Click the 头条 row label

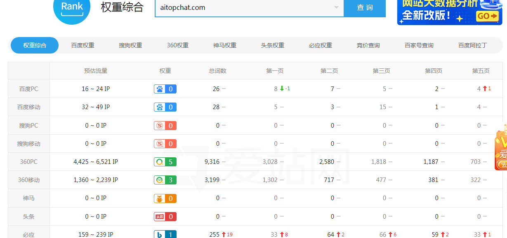(x=29, y=216)
